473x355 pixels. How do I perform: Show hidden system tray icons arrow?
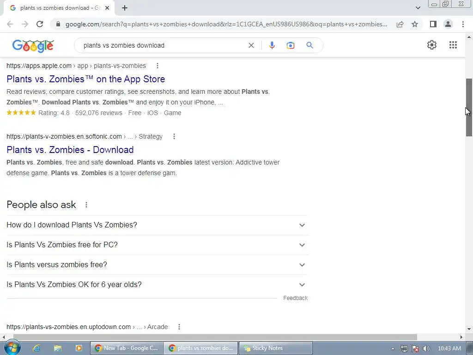(x=393, y=349)
